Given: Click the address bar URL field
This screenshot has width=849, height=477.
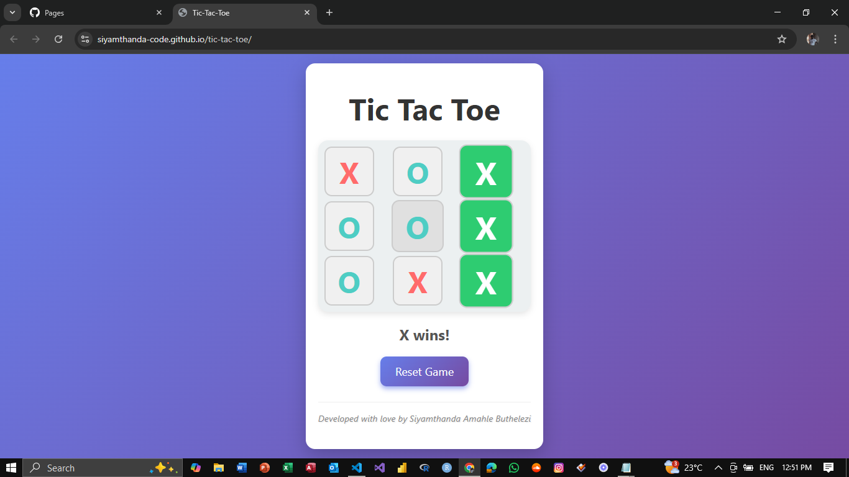Looking at the screenshot, I should pyautogui.click(x=373, y=39).
